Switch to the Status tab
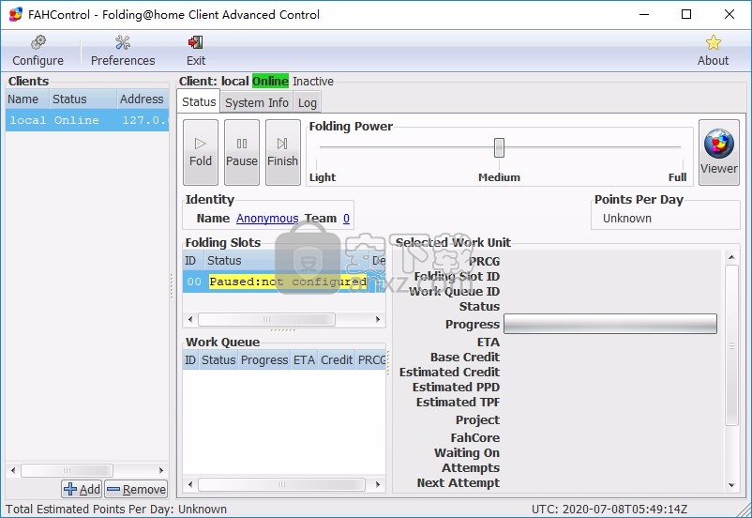The height and width of the screenshot is (518, 752). coord(199,101)
